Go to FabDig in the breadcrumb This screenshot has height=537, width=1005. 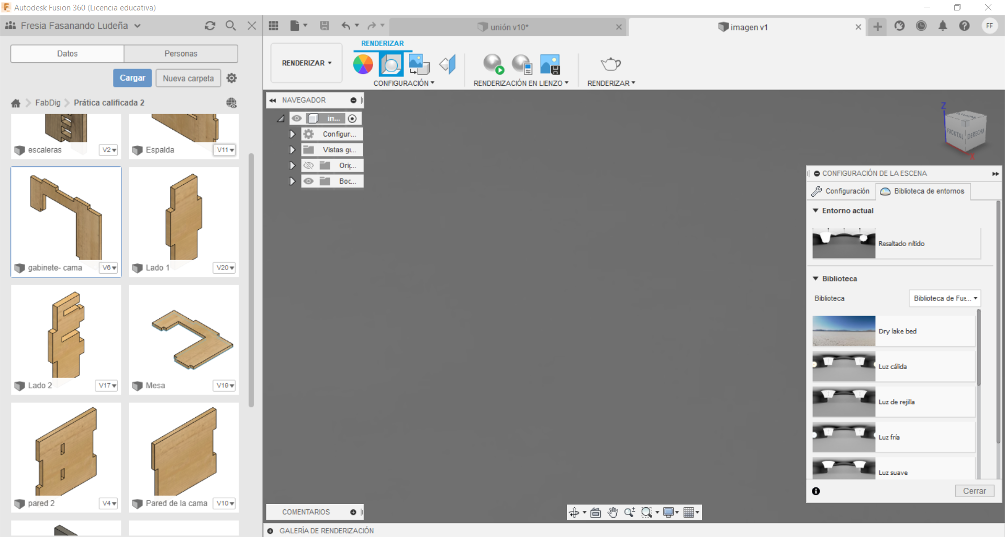[48, 103]
